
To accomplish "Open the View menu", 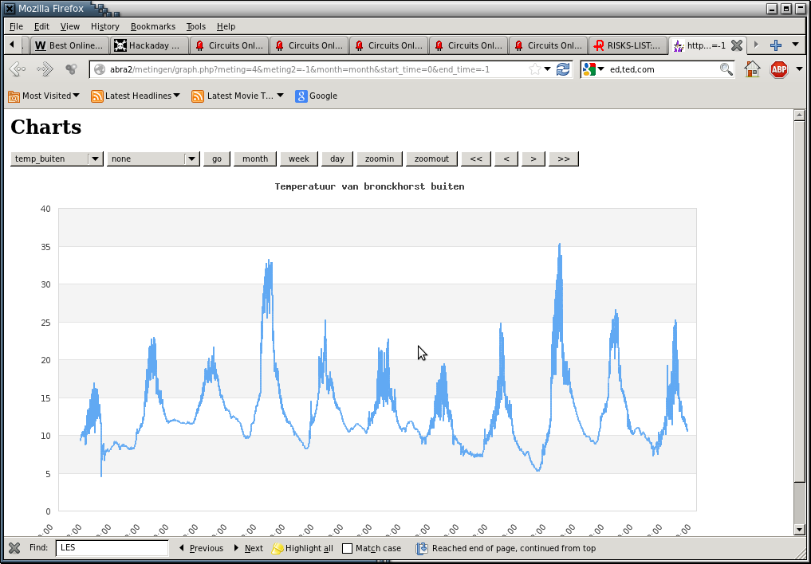I will click(x=70, y=26).
